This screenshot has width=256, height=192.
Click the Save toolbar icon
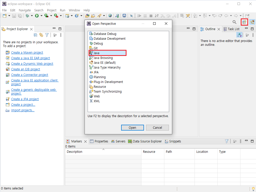[14, 16]
